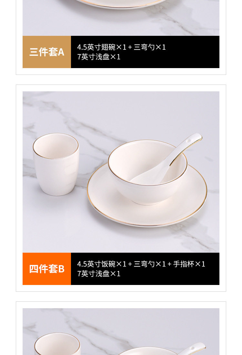The image size is (242, 355).
Task: Click the 4.5英寸饭碗×1 text in set B
Action: pos(102,264)
